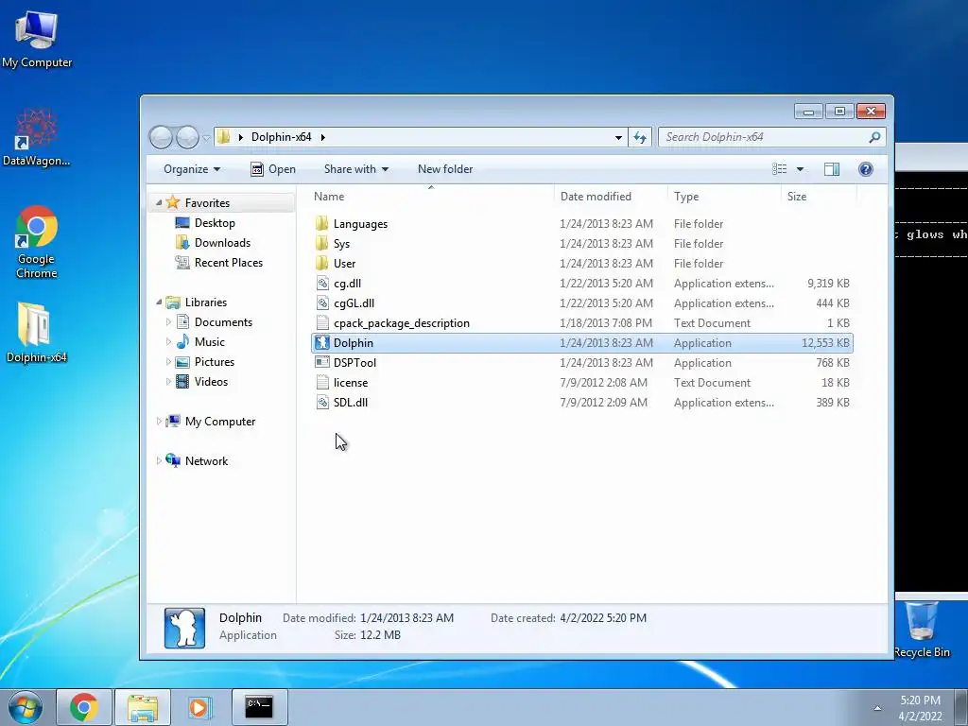Screen dimensions: 968x726
Task: Select the Recycle Bin desktop icon
Action: point(922,630)
